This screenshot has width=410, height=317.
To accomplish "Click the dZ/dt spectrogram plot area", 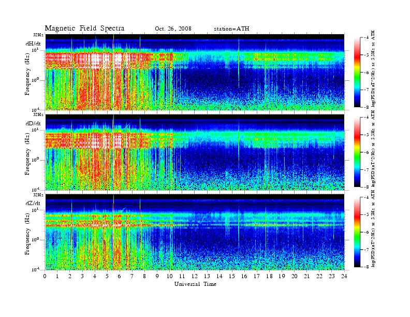I will click(x=195, y=232).
